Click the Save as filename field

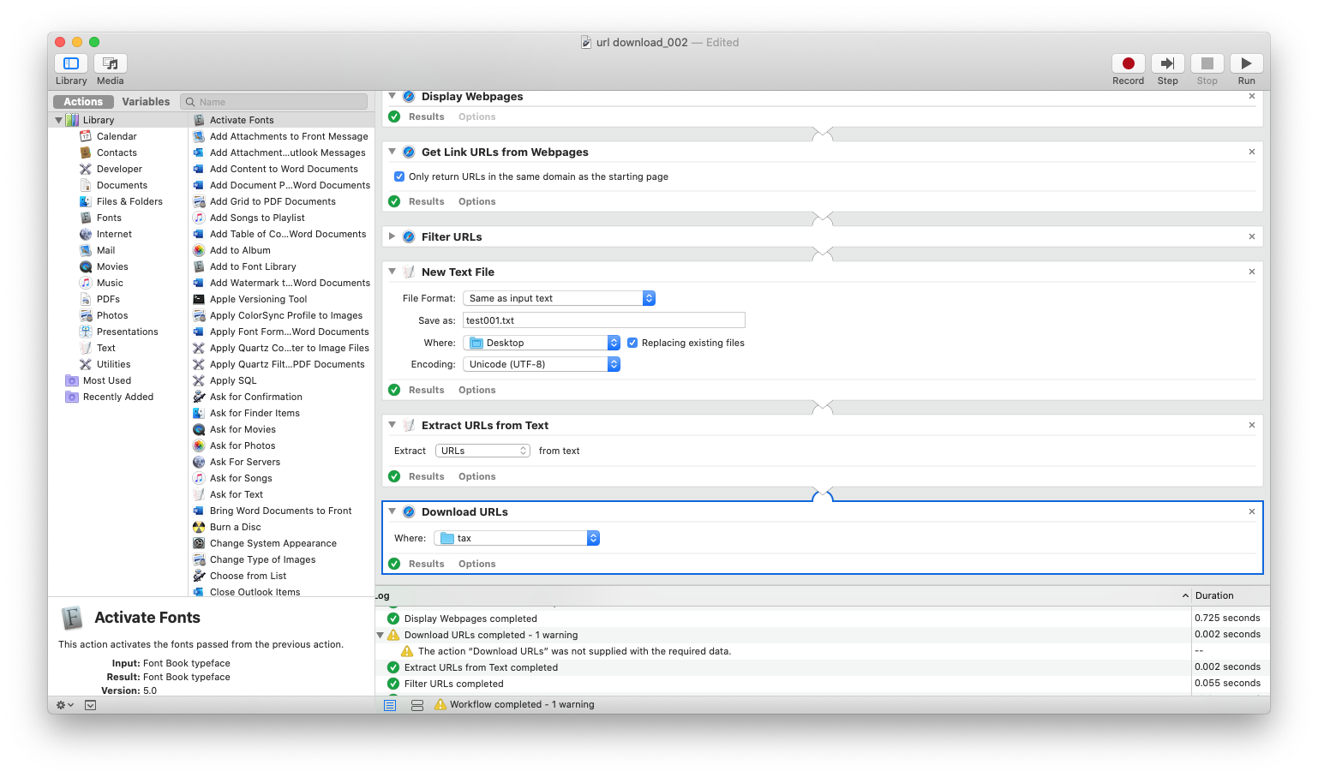[604, 320]
